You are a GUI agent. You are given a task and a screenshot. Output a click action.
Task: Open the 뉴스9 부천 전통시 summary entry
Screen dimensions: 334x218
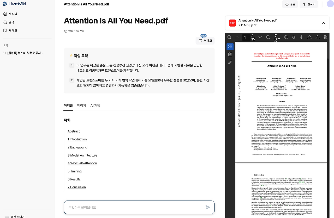coord(23,53)
